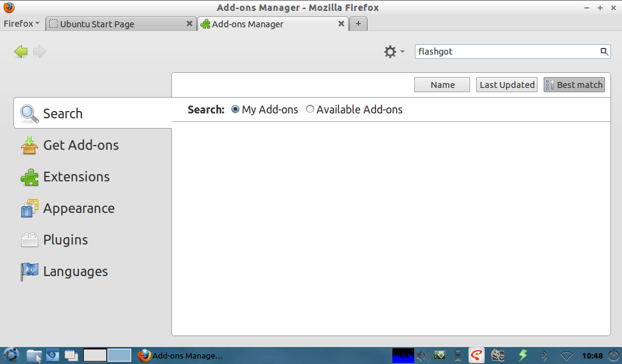Activate the Add-ons Manager taskbar entry

coord(181,356)
